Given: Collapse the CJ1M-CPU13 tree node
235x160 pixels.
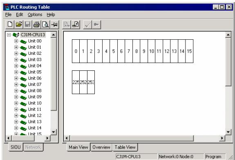Looking at the screenshot, I should click(9, 35).
